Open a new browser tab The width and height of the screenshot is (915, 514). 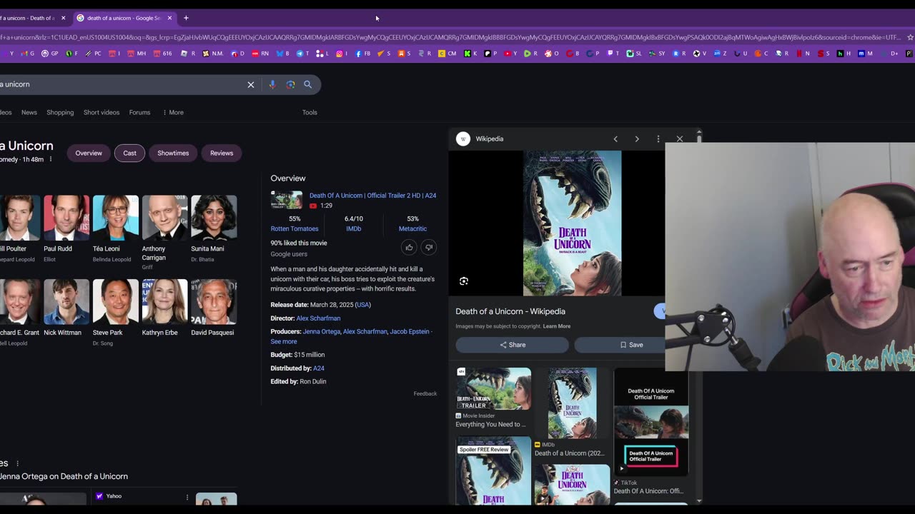pos(186,18)
